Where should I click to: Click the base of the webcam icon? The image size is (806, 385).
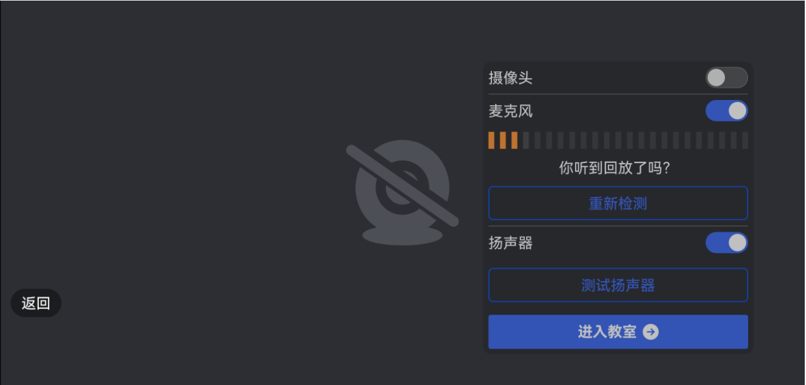click(402, 235)
